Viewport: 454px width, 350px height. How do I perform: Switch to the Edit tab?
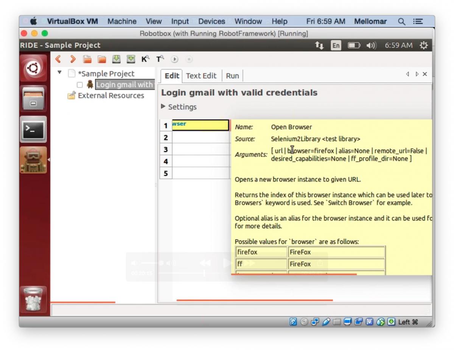172,76
